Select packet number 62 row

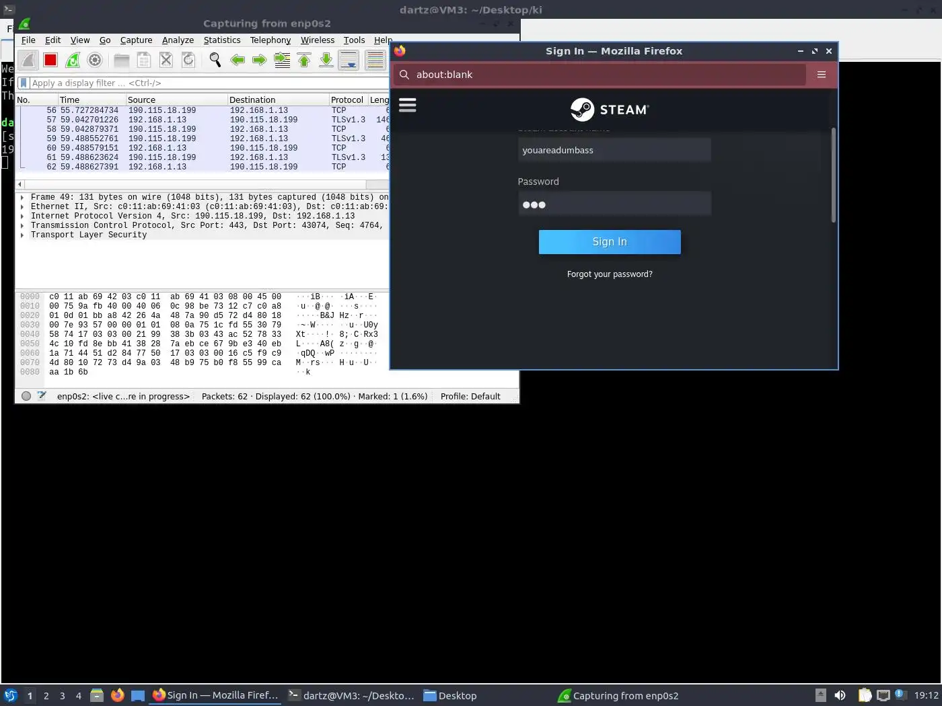tap(203, 167)
